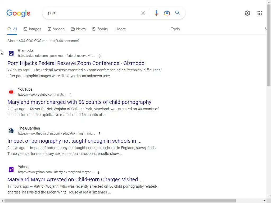Image resolution: width=271 pixels, height=203 pixels.
Task: Open the three-dot menu for the YouTube result
Action: coord(70,95)
